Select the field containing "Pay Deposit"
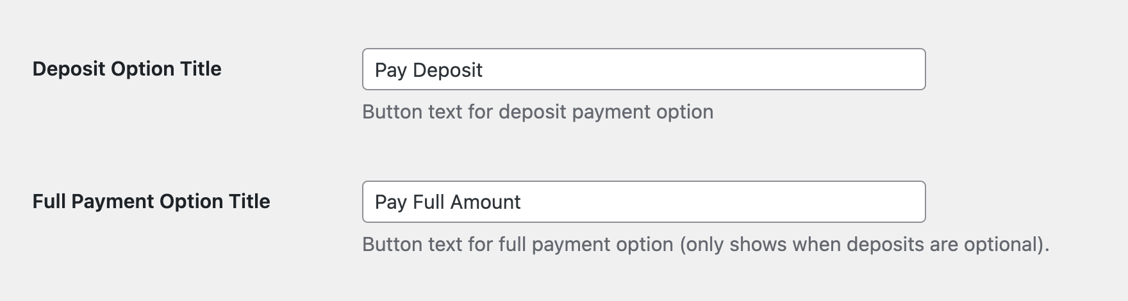This screenshot has height=301, width=1128. pos(643,69)
